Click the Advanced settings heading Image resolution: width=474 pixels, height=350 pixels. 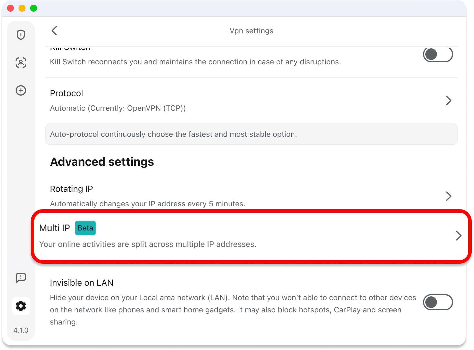102,162
